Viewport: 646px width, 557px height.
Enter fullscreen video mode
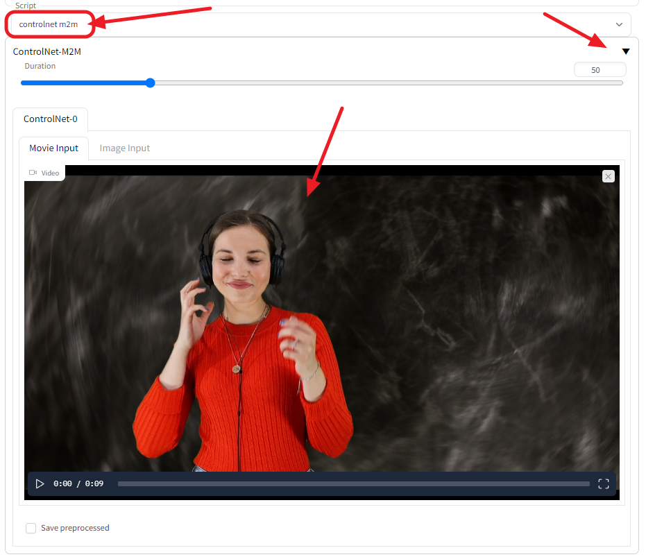point(603,483)
